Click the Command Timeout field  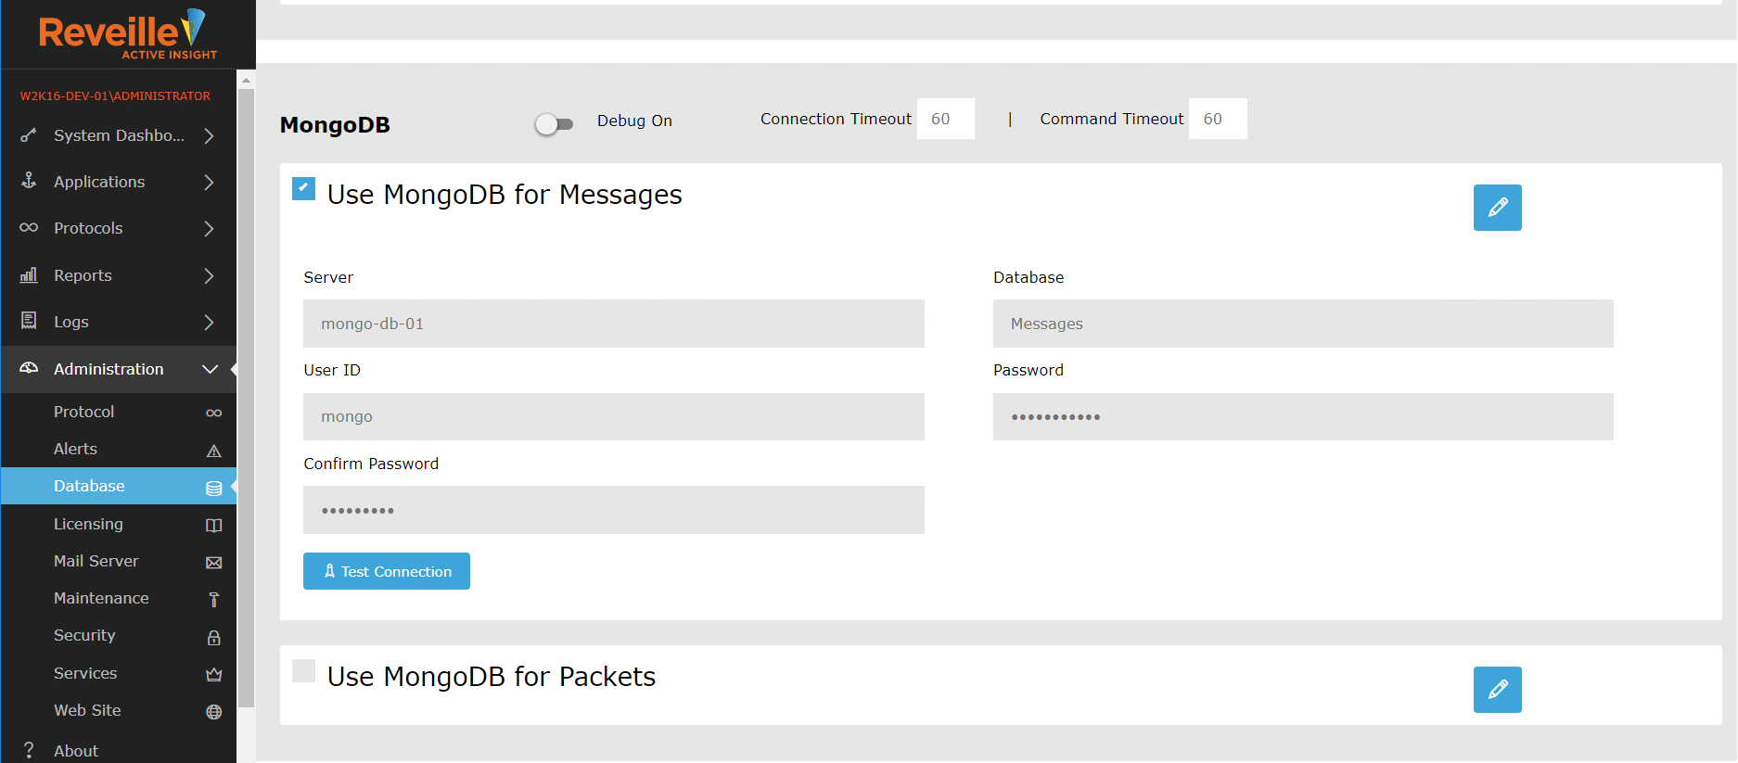[x=1218, y=119]
